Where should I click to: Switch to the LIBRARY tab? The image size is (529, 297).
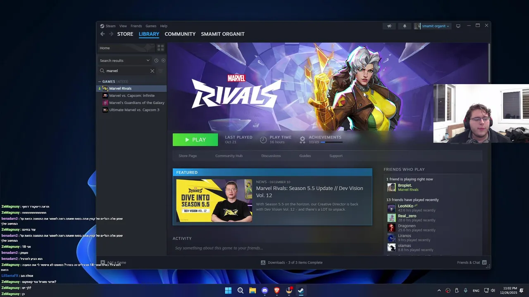(149, 34)
